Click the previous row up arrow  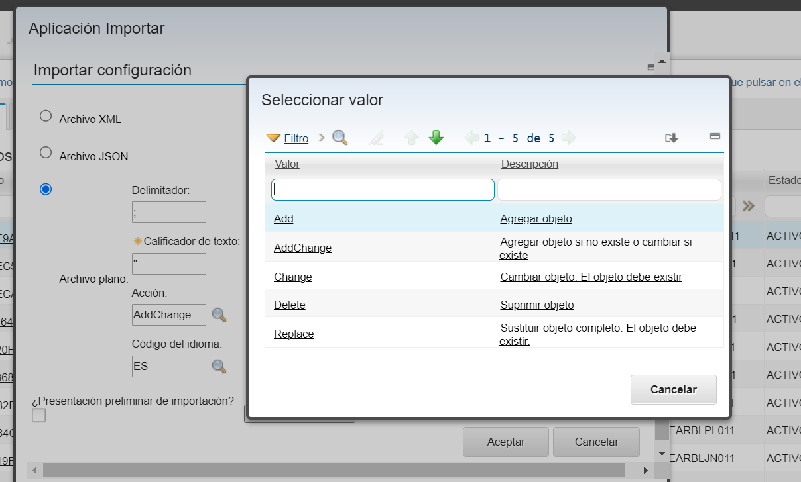tap(411, 138)
